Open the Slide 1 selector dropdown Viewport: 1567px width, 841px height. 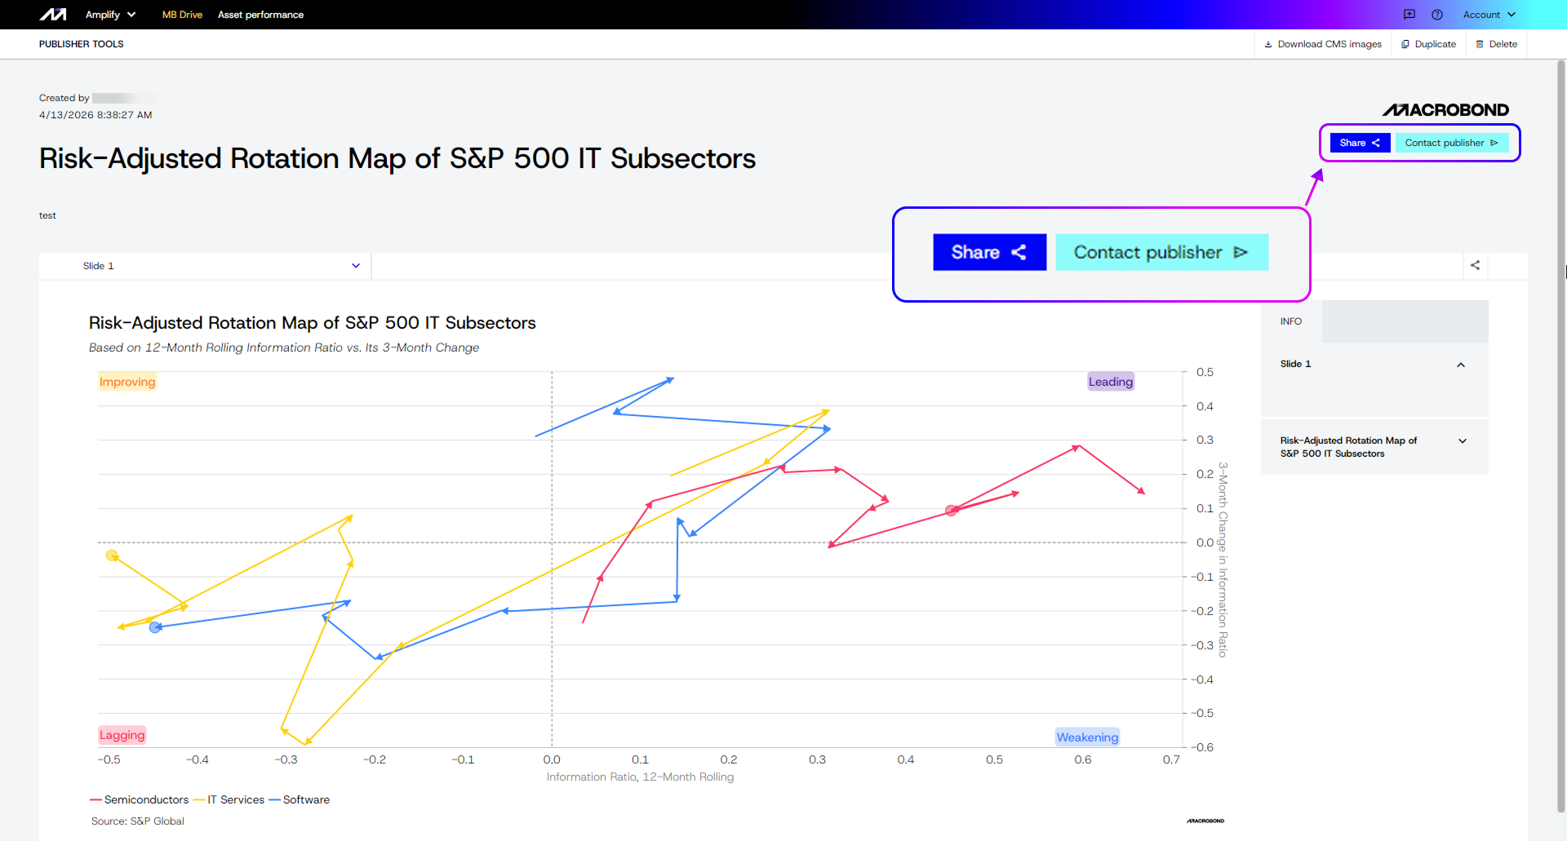220,266
